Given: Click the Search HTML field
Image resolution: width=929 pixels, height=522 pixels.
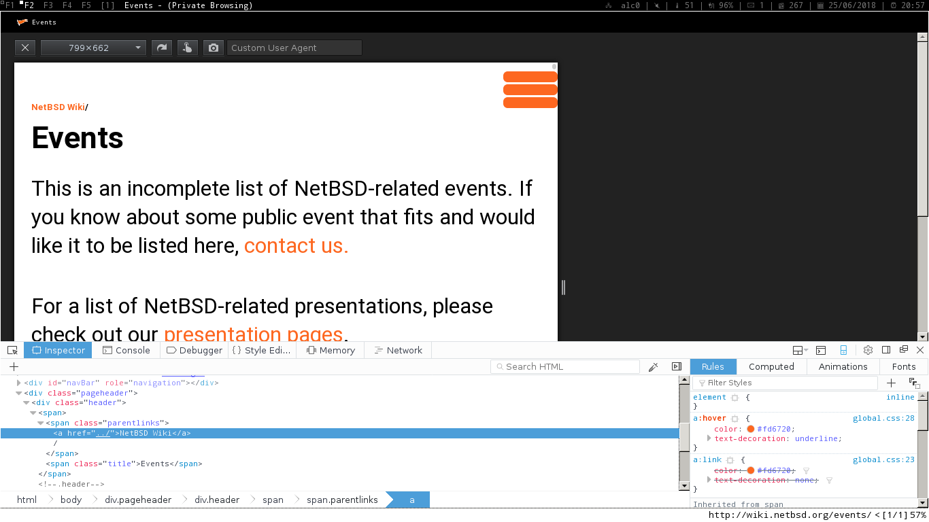Looking at the screenshot, I should click(565, 366).
